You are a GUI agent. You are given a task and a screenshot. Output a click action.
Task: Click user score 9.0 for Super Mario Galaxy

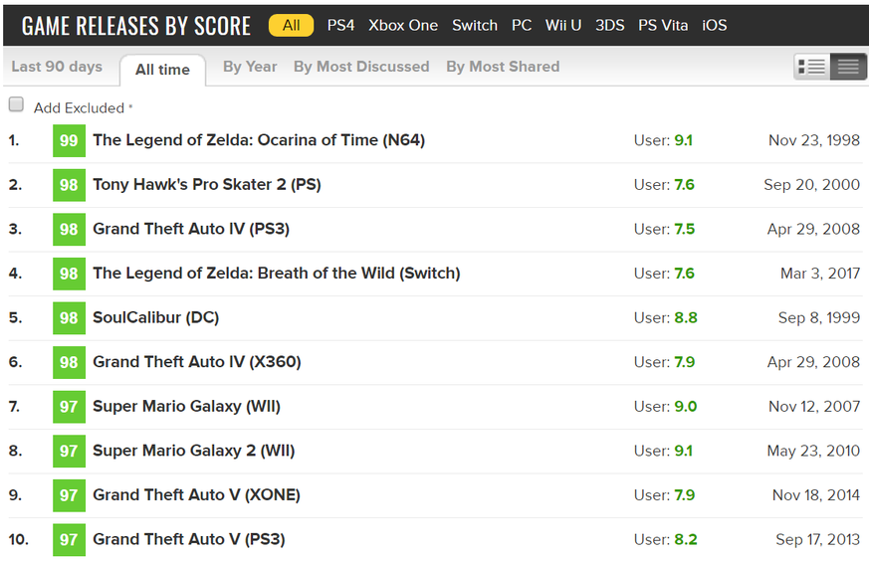[685, 407]
